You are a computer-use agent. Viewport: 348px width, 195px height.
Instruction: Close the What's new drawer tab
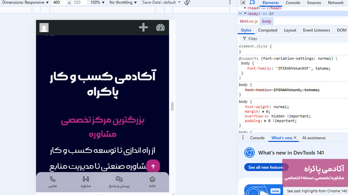(295, 138)
